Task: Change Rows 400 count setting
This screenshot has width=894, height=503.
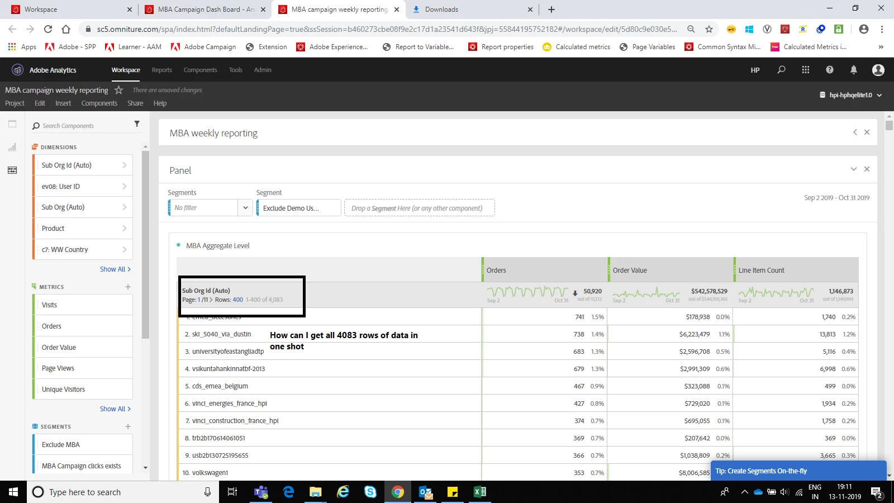Action: (x=237, y=300)
